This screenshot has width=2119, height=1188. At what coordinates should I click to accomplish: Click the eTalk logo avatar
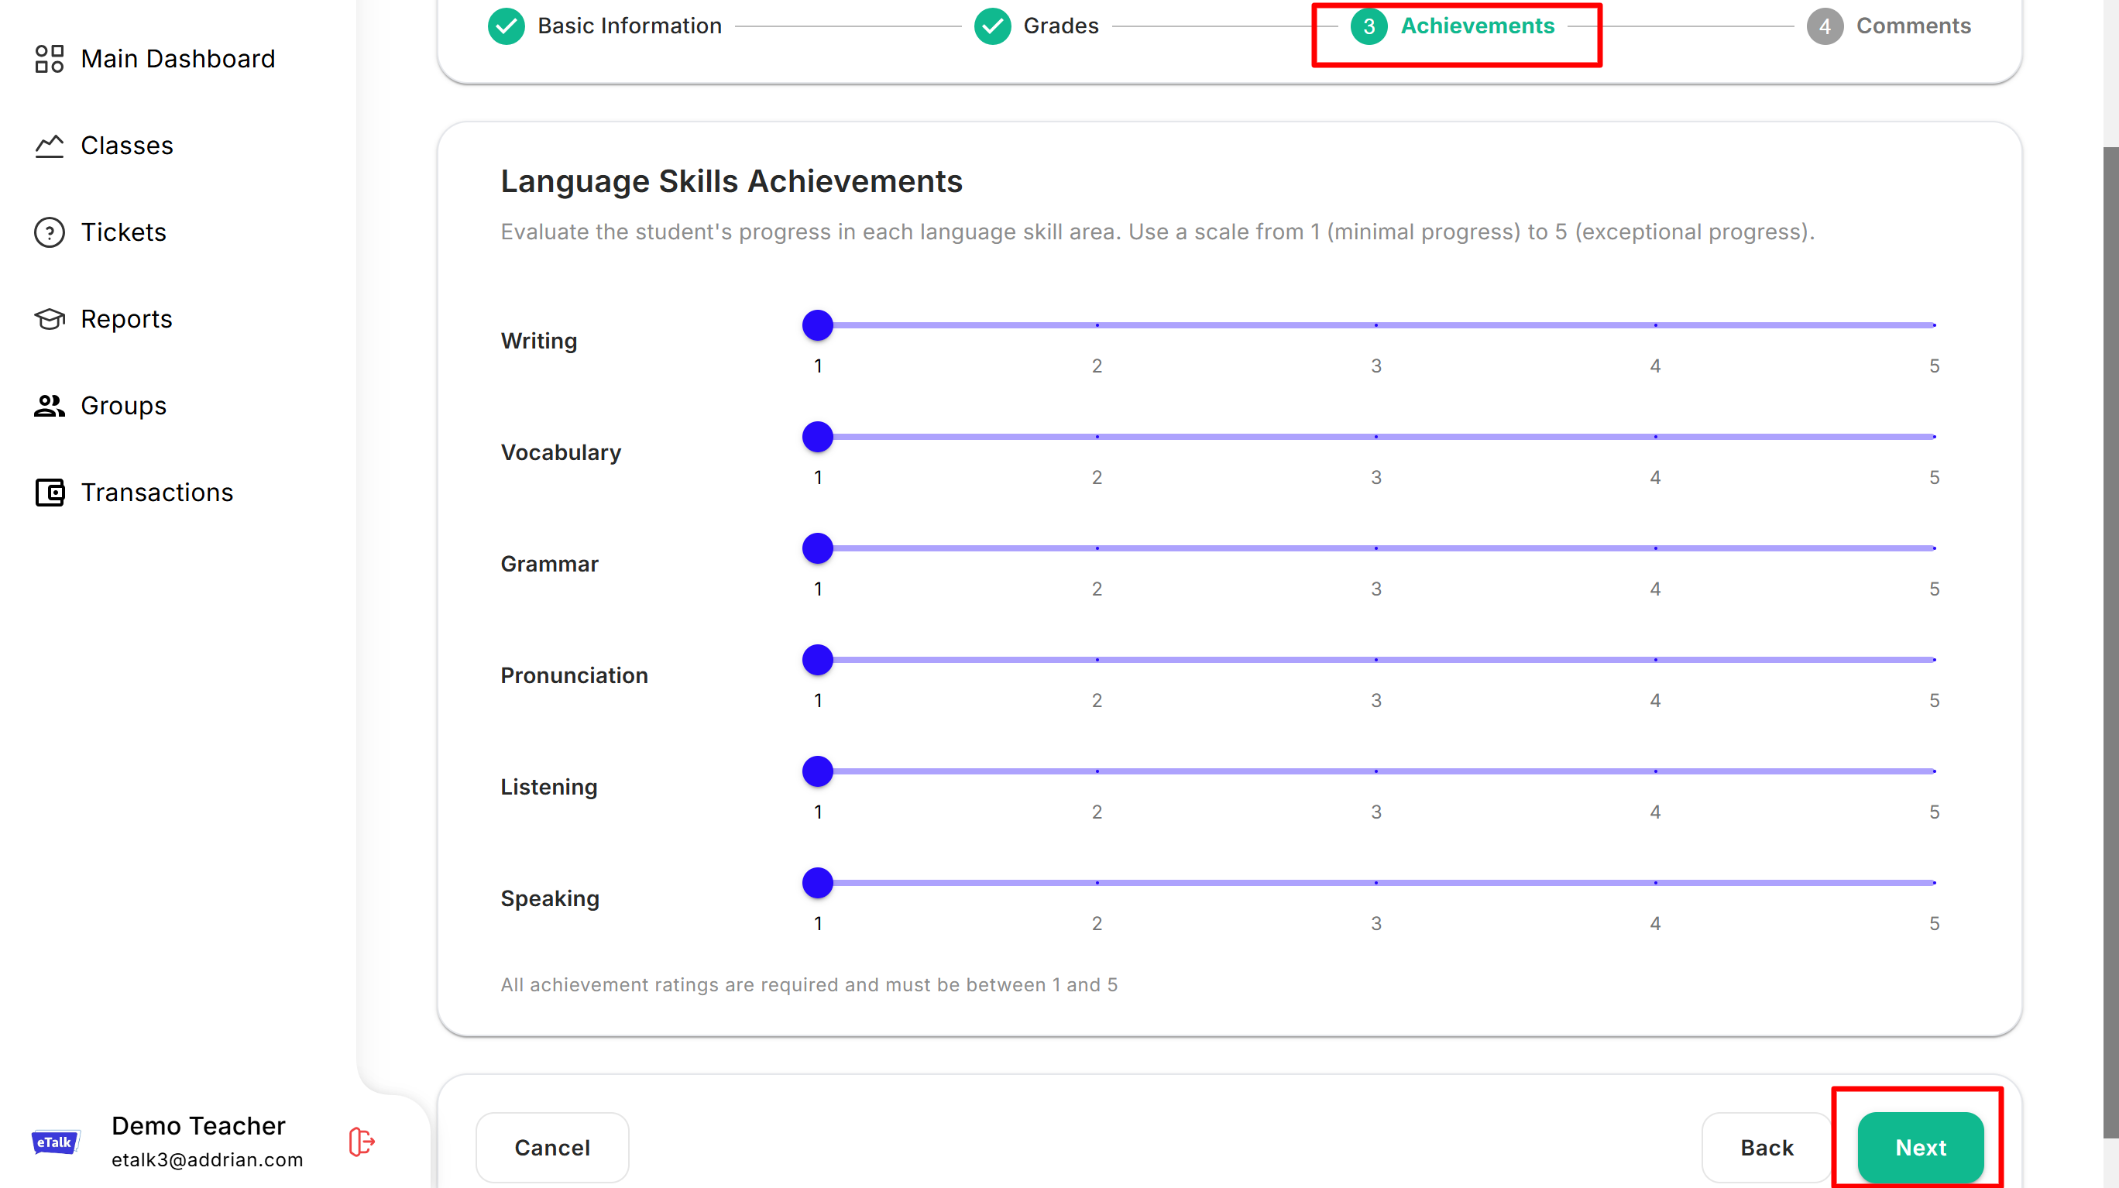pyautogui.click(x=55, y=1142)
